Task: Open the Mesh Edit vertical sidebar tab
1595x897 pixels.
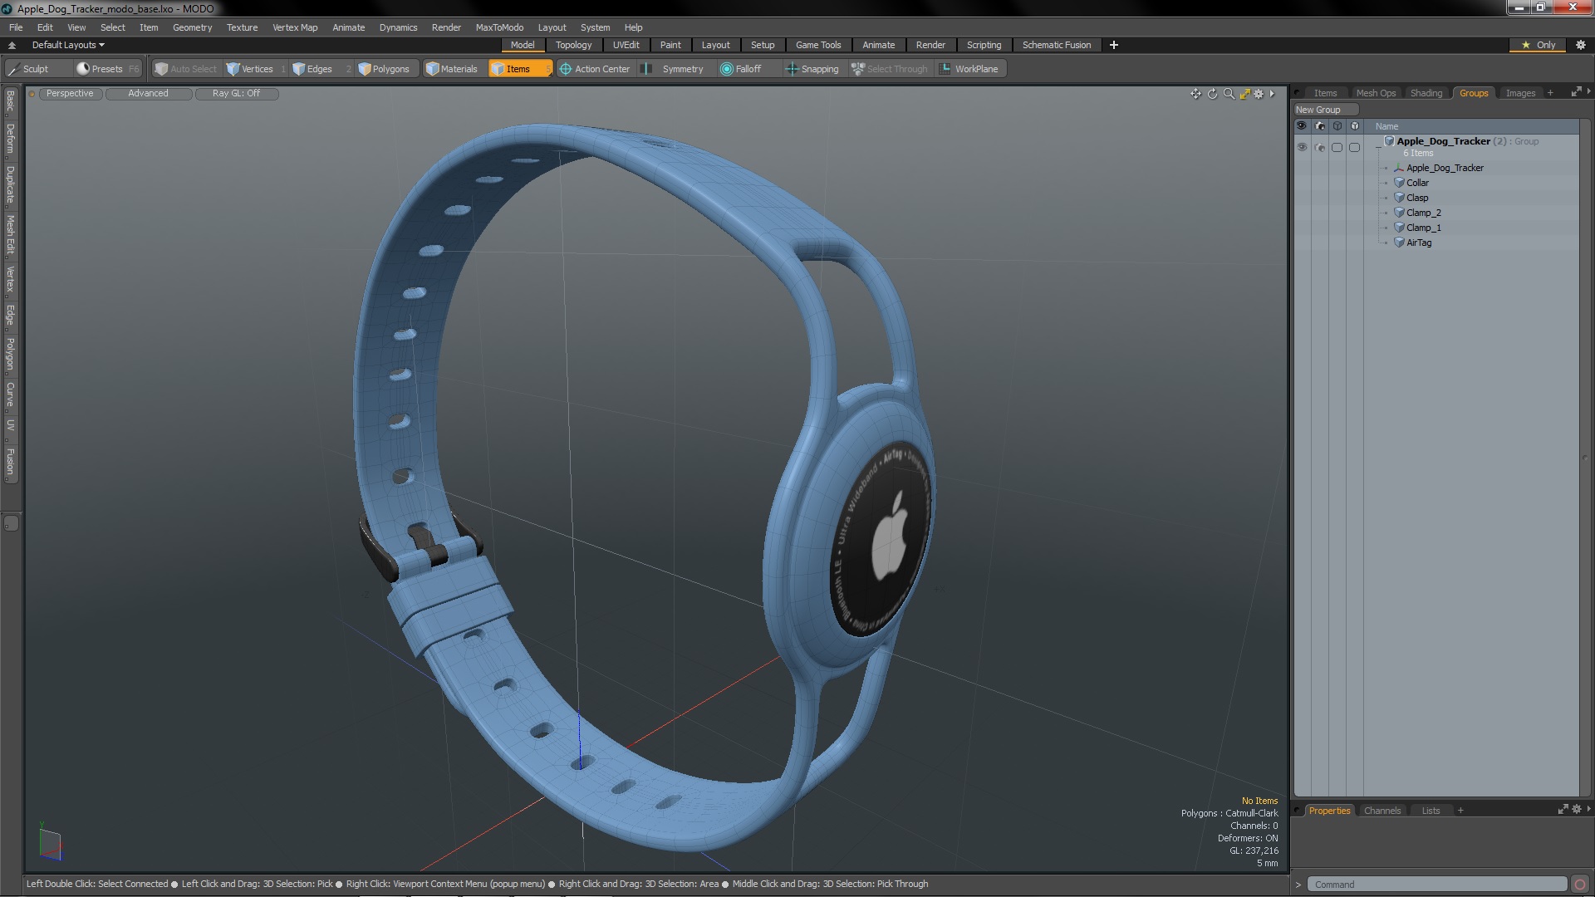Action: click(10, 235)
